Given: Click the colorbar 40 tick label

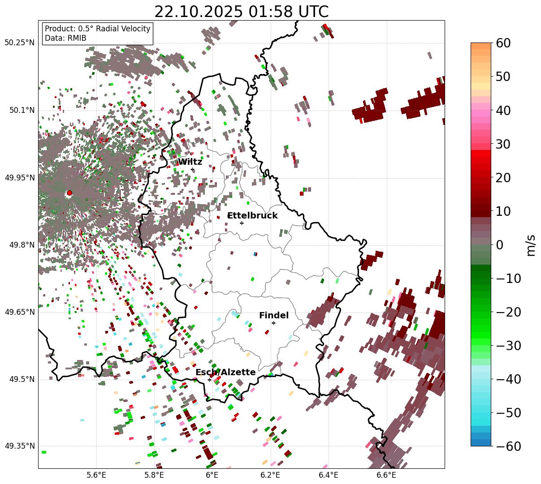Looking at the screenshot, I should (x=502, y=110).
